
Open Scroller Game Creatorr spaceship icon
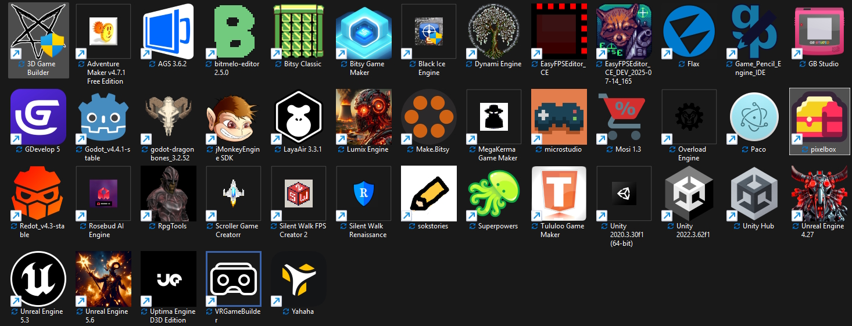[x=234, y=194]
